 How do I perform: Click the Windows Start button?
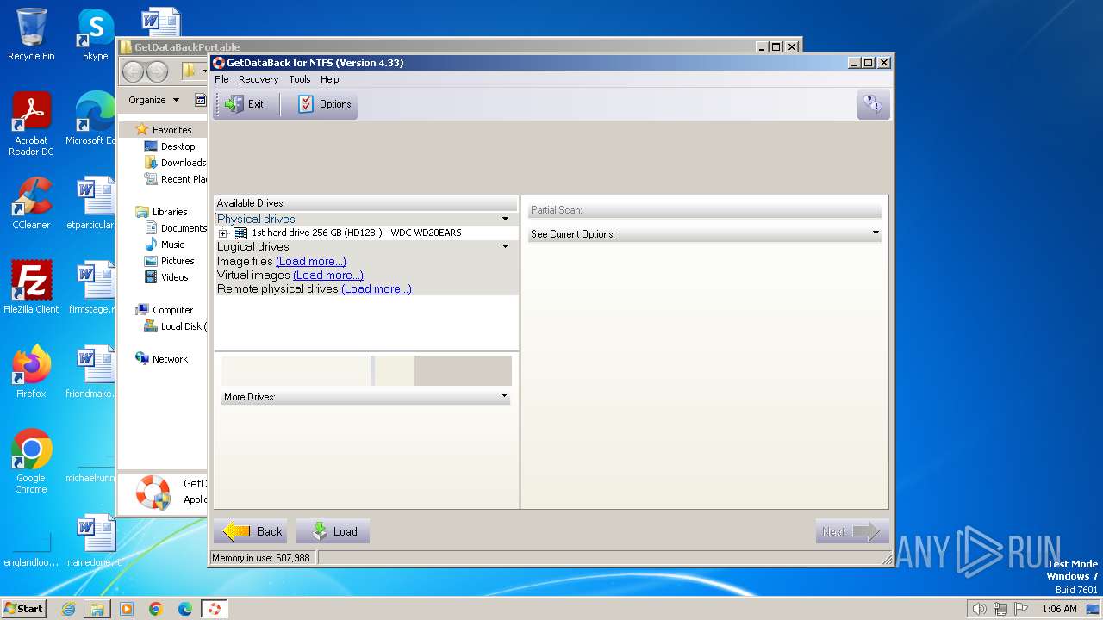point(24,609)
